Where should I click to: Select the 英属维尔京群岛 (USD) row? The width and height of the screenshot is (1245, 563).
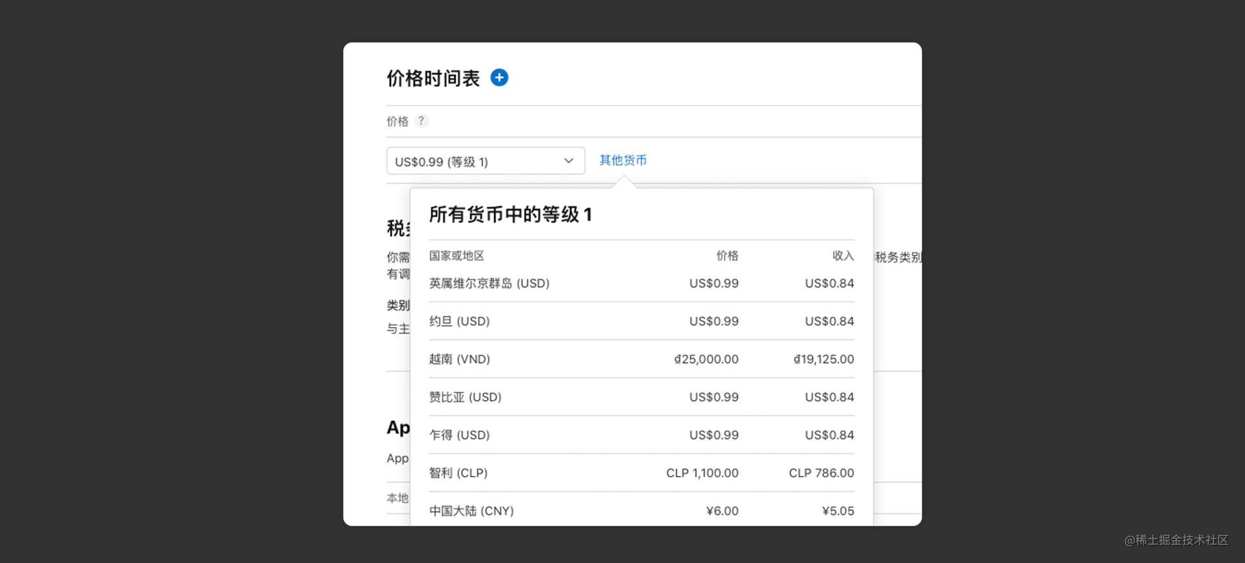coord(641,283)
